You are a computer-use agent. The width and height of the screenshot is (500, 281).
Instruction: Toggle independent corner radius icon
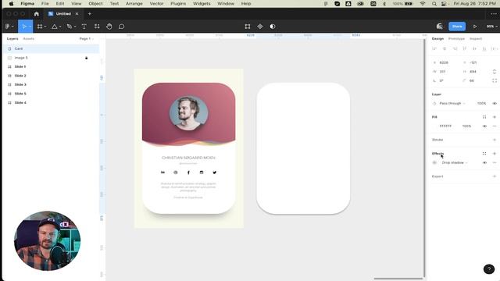pos(495,80)
